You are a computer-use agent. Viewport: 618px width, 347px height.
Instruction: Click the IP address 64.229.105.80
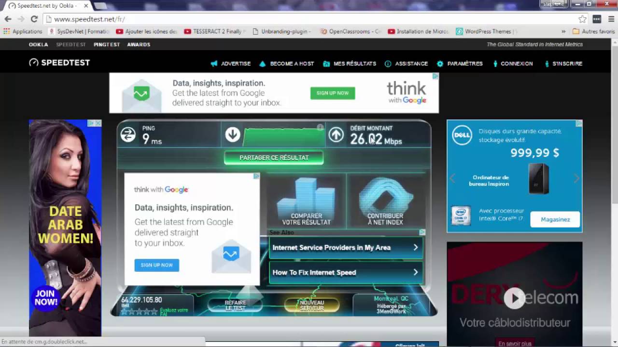point(141,300)
